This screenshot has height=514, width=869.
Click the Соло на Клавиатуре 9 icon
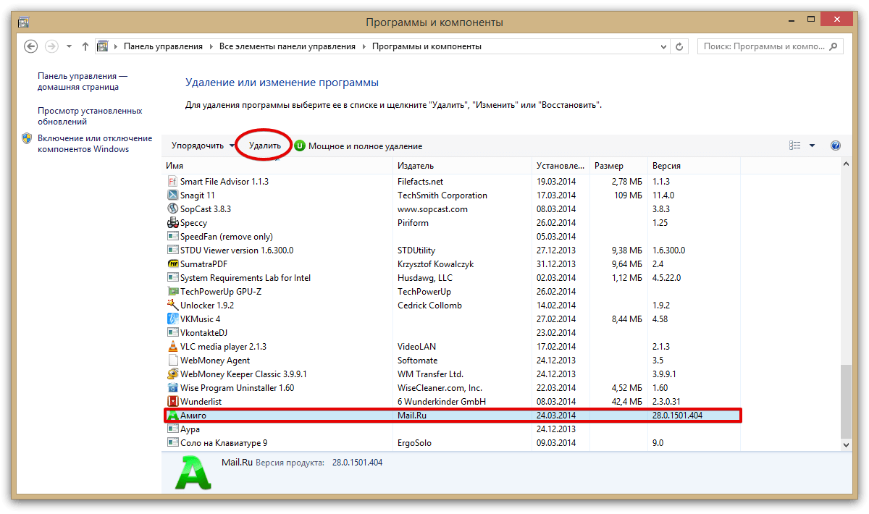(172, 443)
